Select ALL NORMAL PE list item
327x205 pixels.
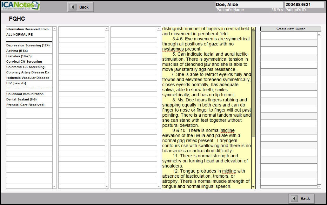(x=20, y=34)
